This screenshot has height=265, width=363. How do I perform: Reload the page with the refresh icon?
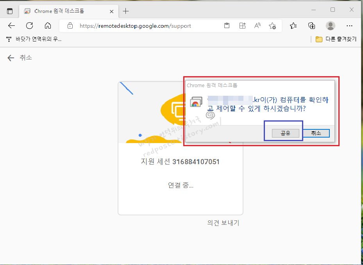pos(29,25)
